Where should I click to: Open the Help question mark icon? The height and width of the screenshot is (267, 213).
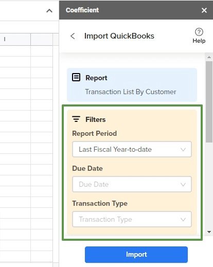(199, 32)
